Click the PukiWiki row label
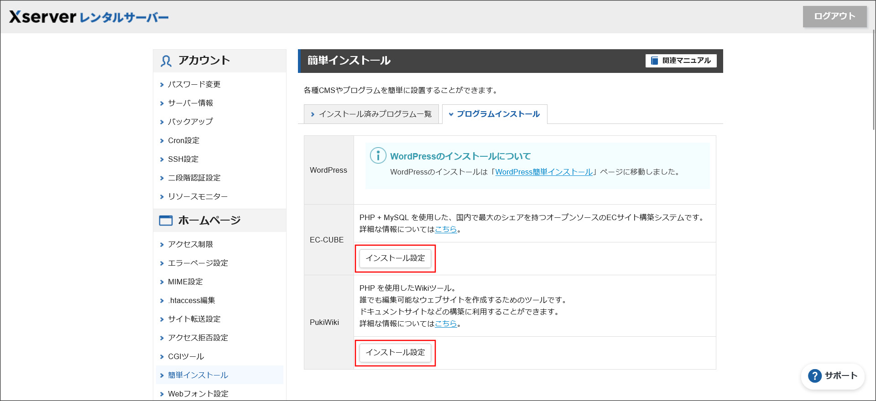 (x=324, y=322)
